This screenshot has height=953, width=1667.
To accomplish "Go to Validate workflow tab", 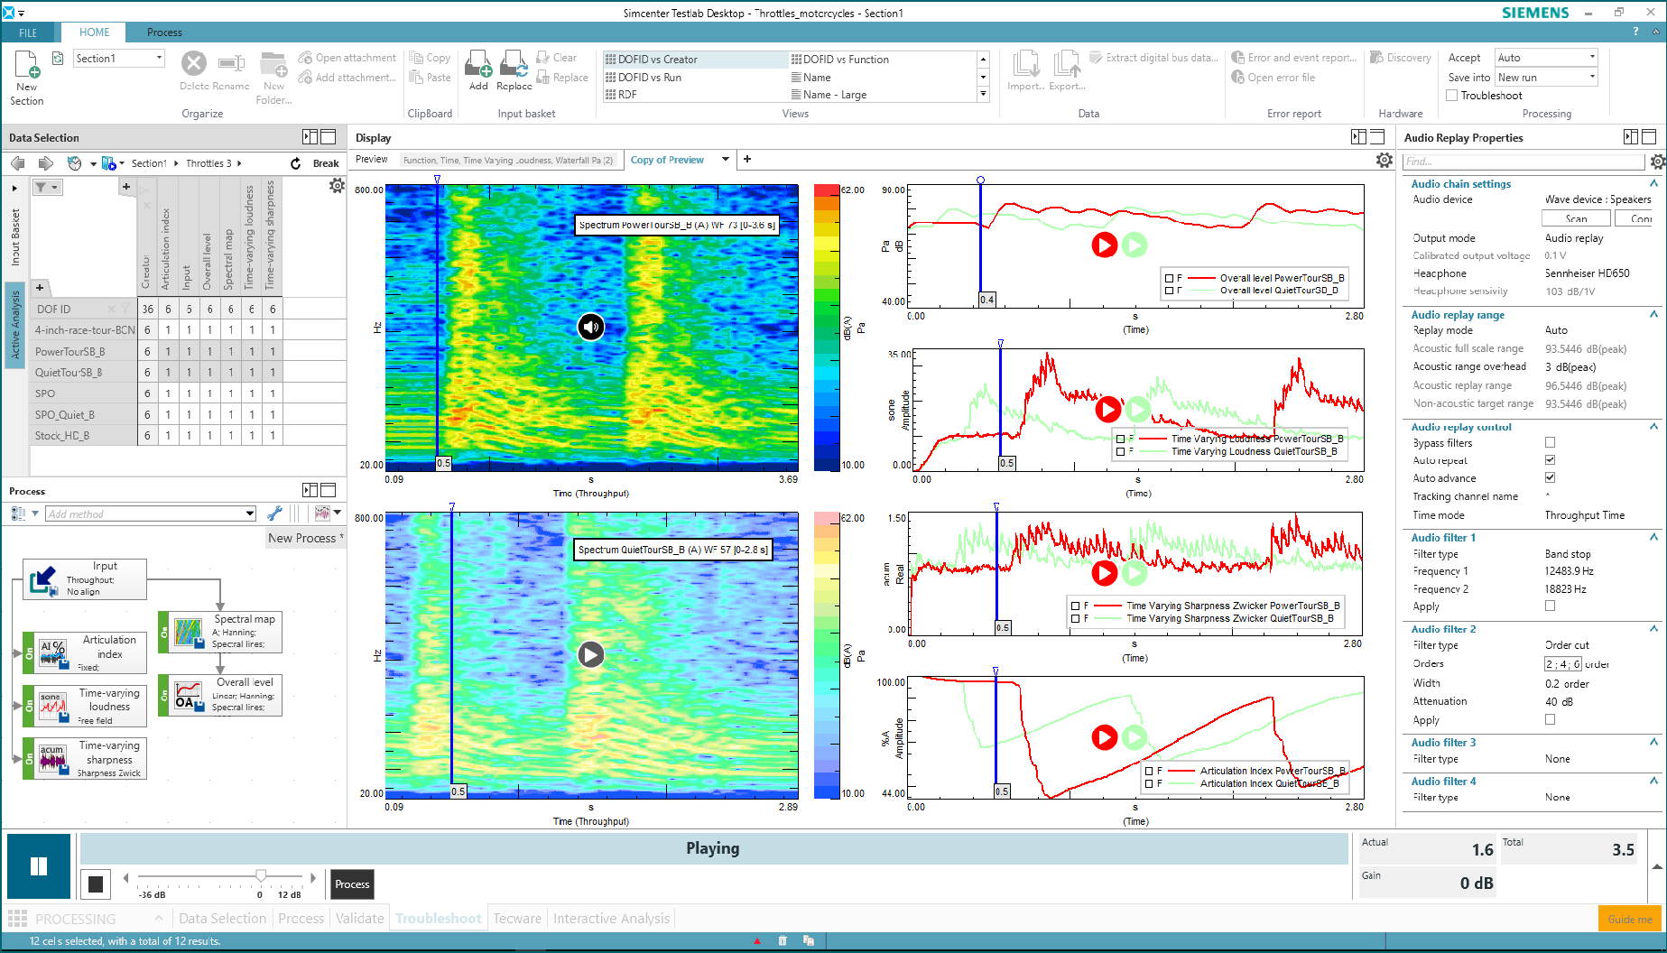I will click(359, 919).
